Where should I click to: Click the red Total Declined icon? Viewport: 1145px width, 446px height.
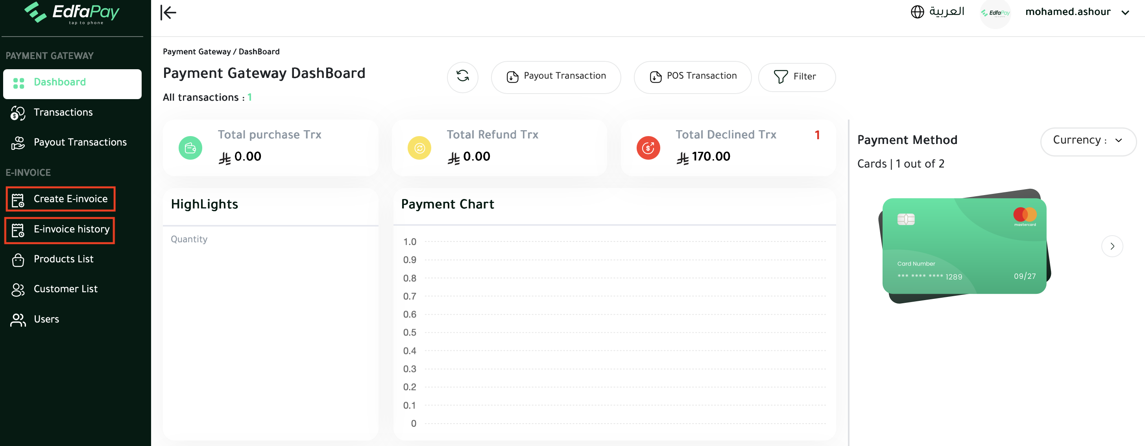[x=648, y=148]
